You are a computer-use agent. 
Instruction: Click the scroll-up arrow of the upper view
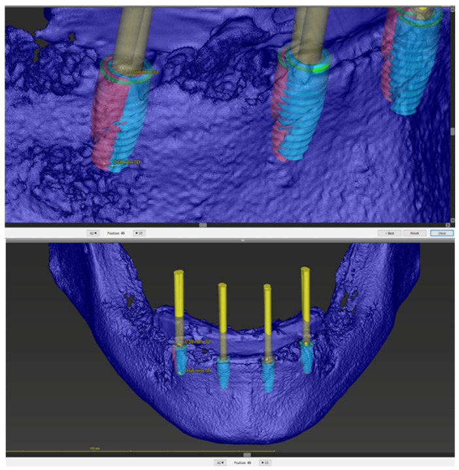click(x=452, y=10)
